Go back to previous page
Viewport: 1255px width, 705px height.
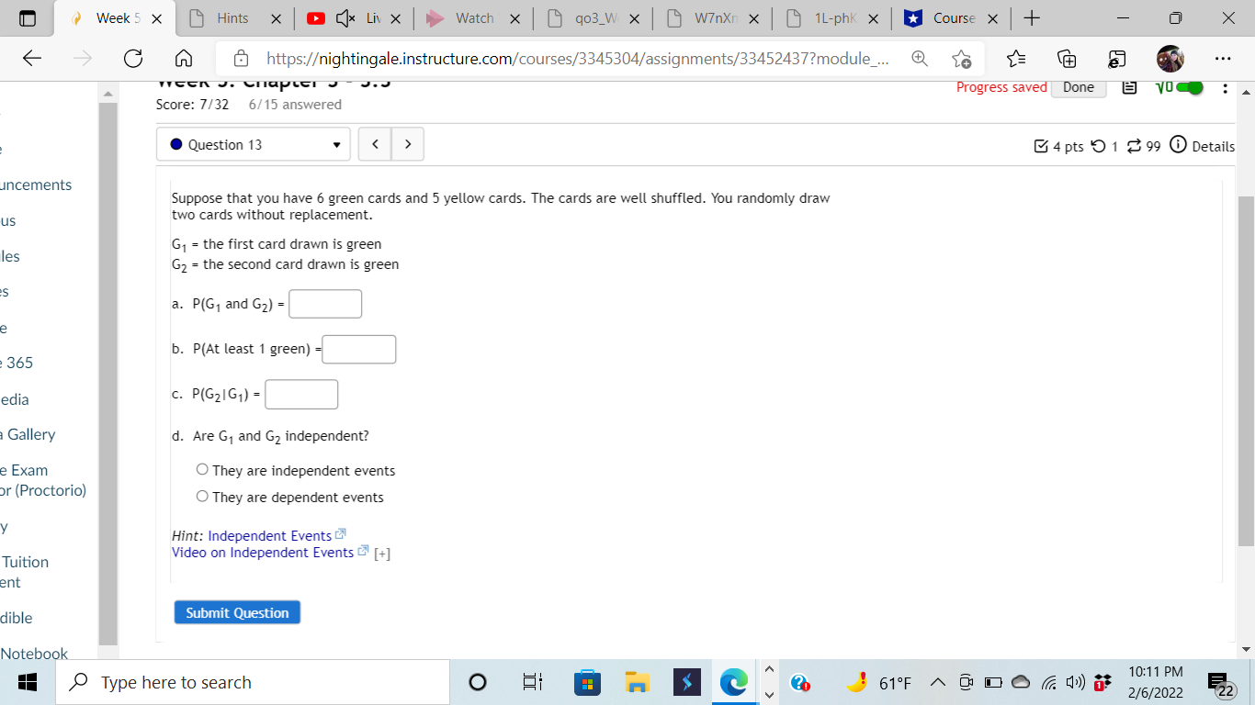32,59
